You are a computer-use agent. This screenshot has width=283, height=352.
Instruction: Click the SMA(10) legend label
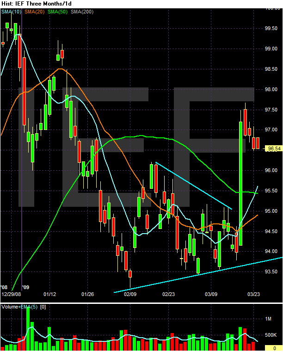pos(11,12)
